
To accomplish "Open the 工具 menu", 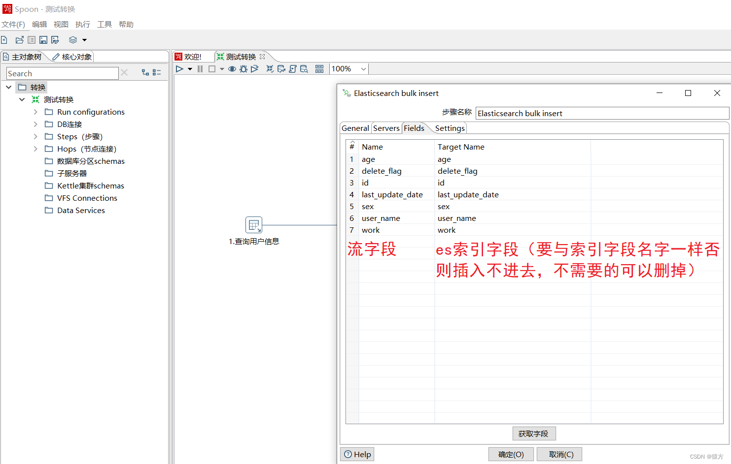I will click(x=104, y=24).
